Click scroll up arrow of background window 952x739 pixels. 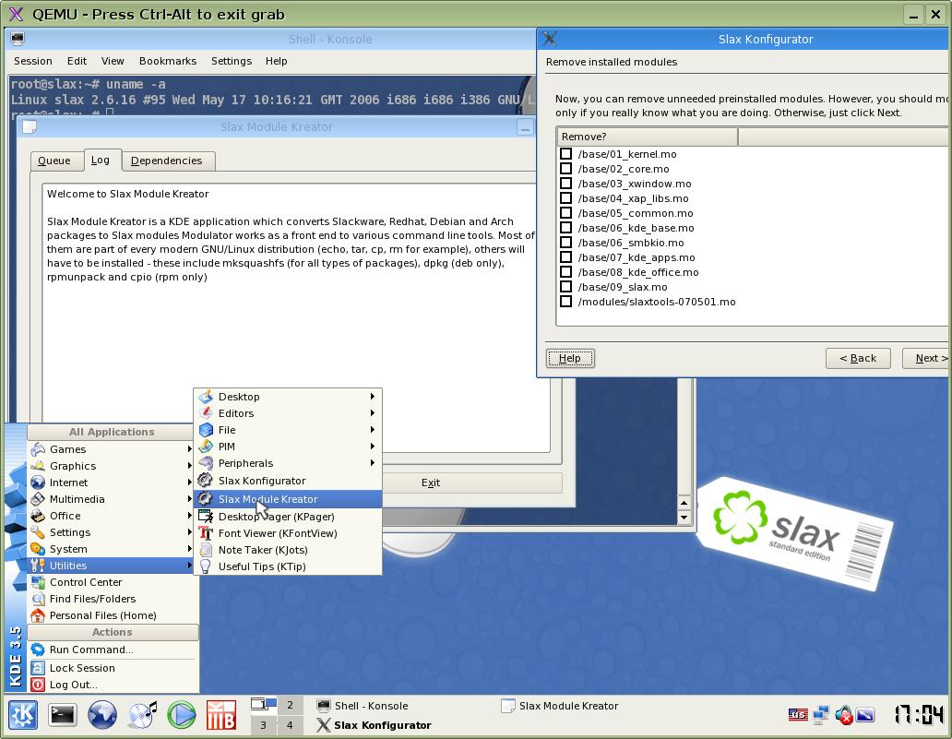pos(684,504)
